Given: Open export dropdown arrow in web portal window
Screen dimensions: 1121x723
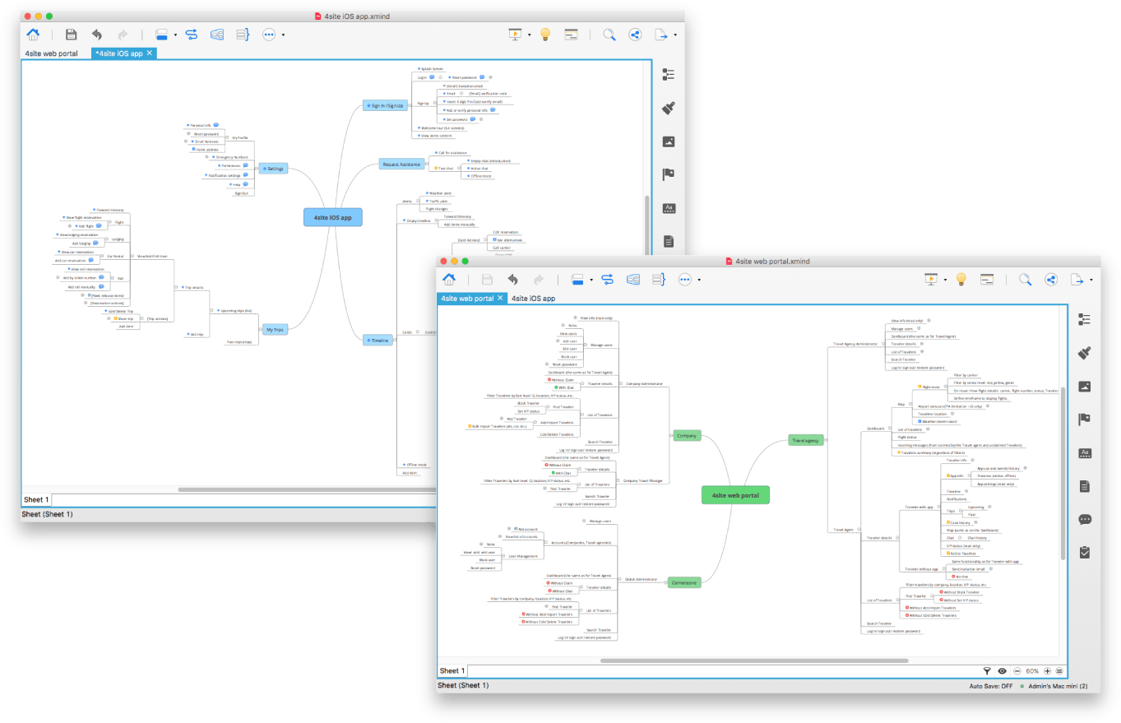Looking at the screenshot, I should click(1091, 280).
